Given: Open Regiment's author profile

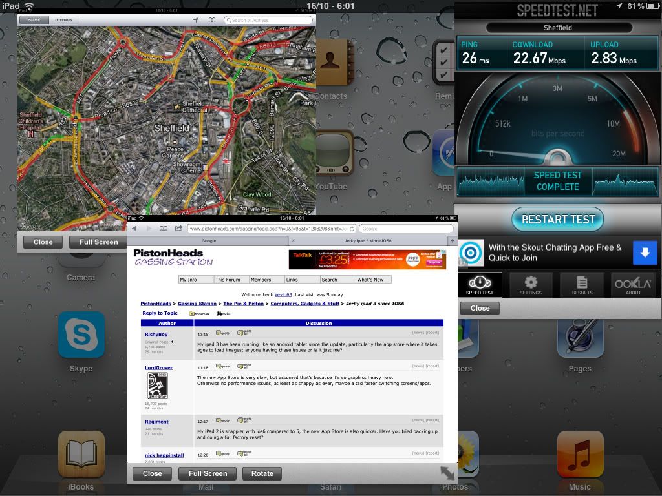Looking at the screenshot, I should (156, 422).
